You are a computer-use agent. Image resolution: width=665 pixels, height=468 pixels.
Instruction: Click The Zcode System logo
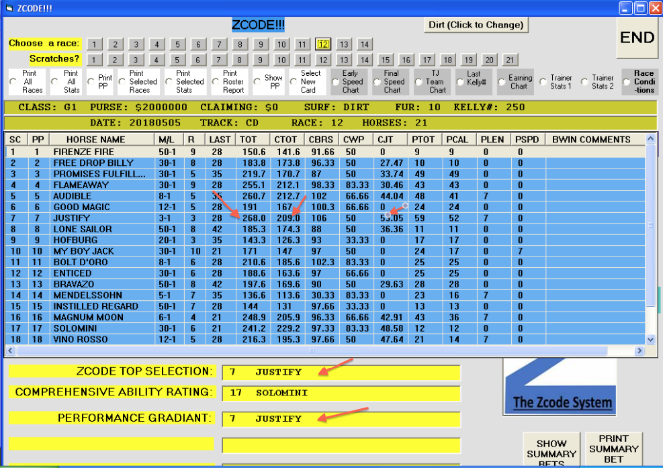pyautogui.click(x=560, y=387)
